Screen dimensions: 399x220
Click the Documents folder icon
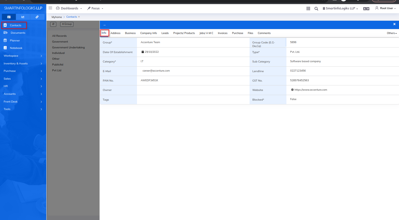pyautogui.click(x=5, y=33)
